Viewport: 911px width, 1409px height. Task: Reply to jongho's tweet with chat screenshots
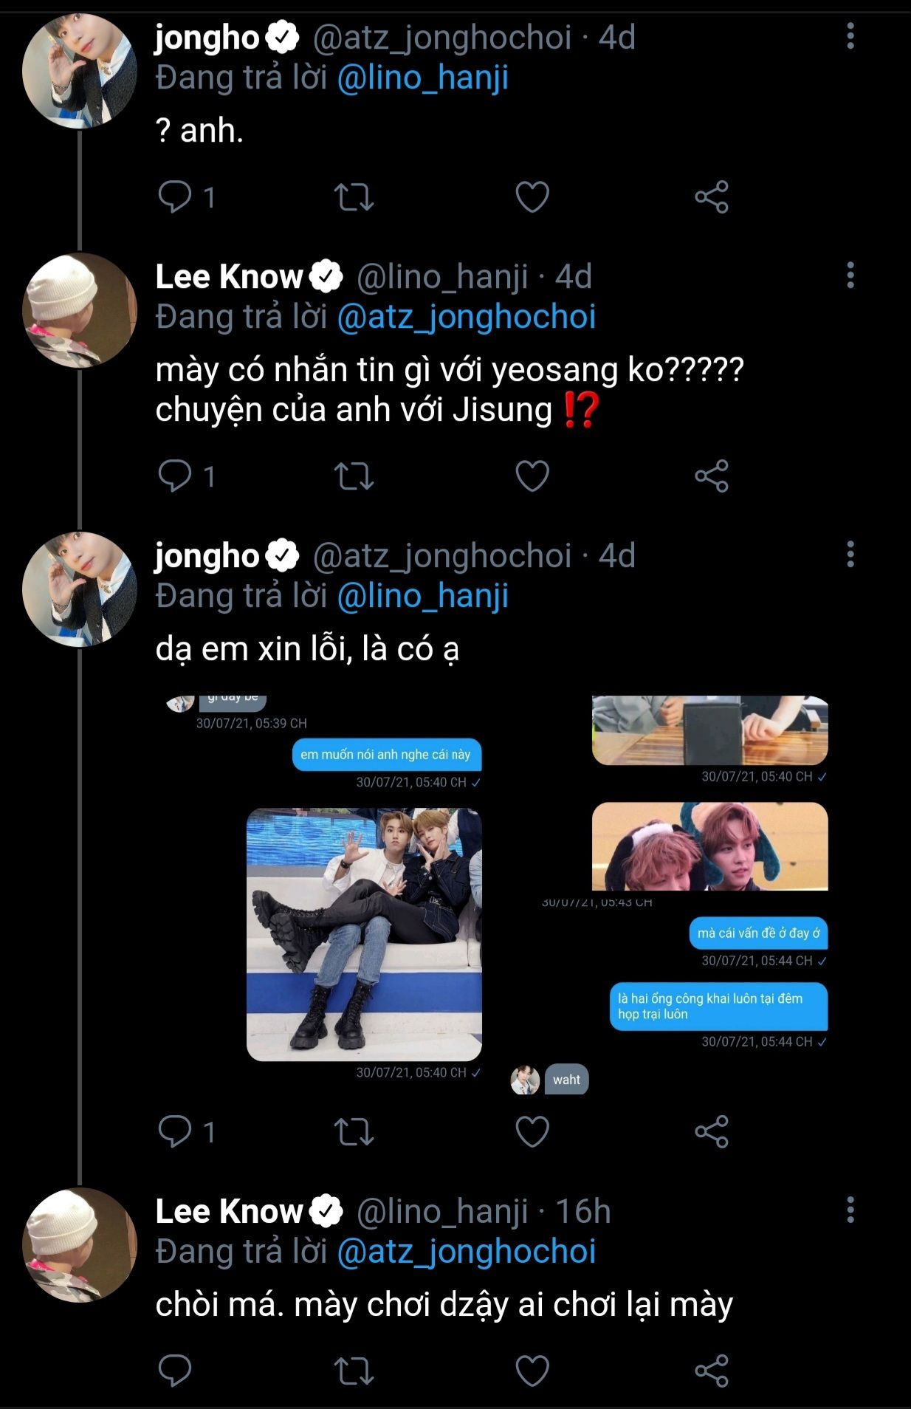175,1131
